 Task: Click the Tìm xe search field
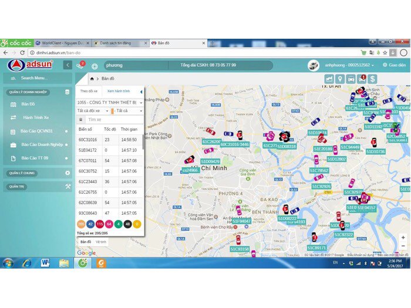(x=114, y=120)
